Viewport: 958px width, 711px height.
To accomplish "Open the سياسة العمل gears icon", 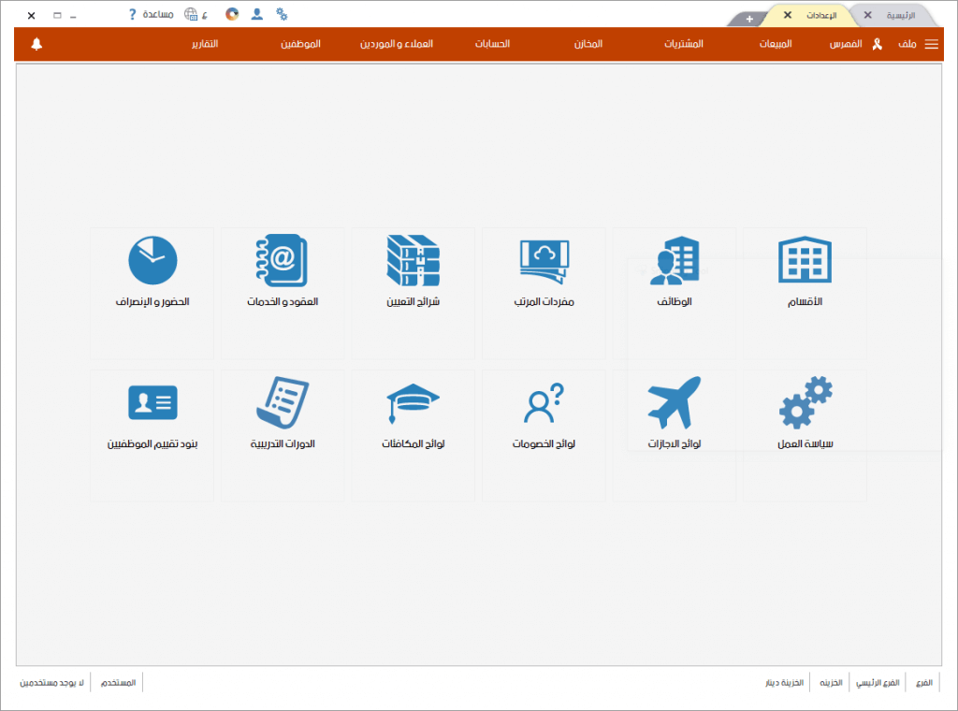I will click(806, 402).
